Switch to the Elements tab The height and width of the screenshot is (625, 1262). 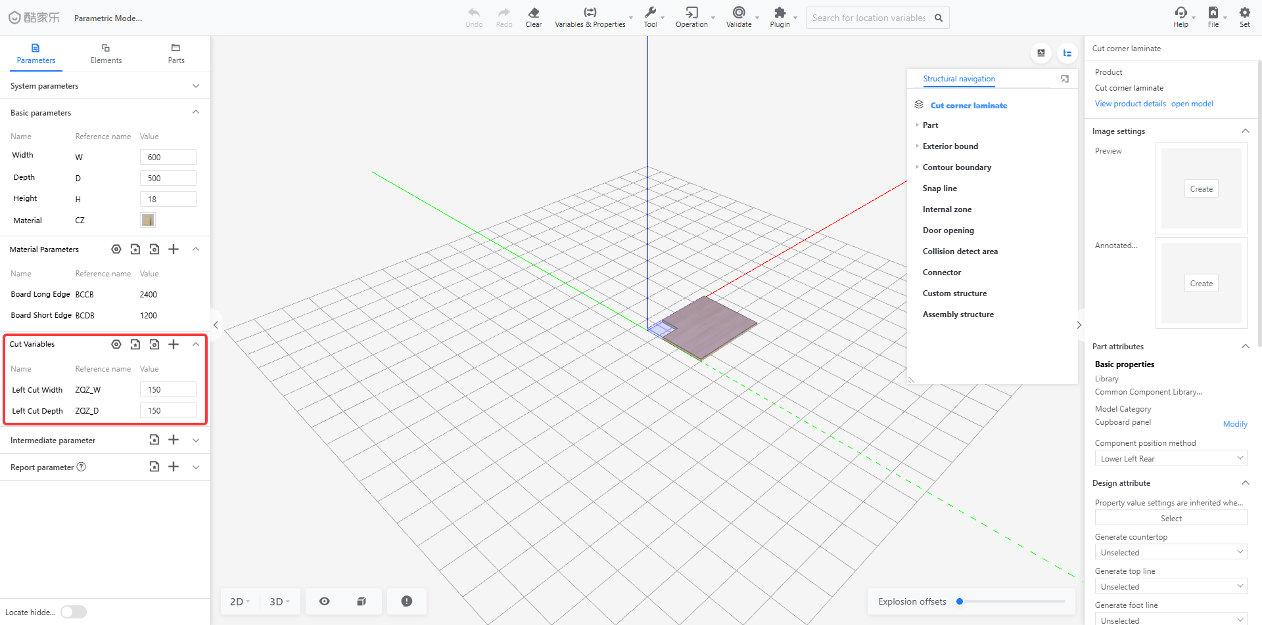(106, 54)
